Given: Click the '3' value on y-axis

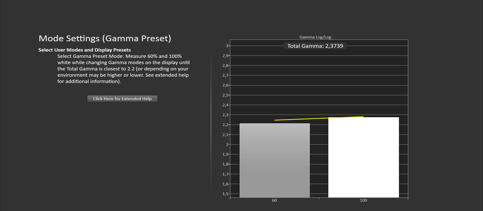Looking at the screenshot, I should [x=227, y=46].
